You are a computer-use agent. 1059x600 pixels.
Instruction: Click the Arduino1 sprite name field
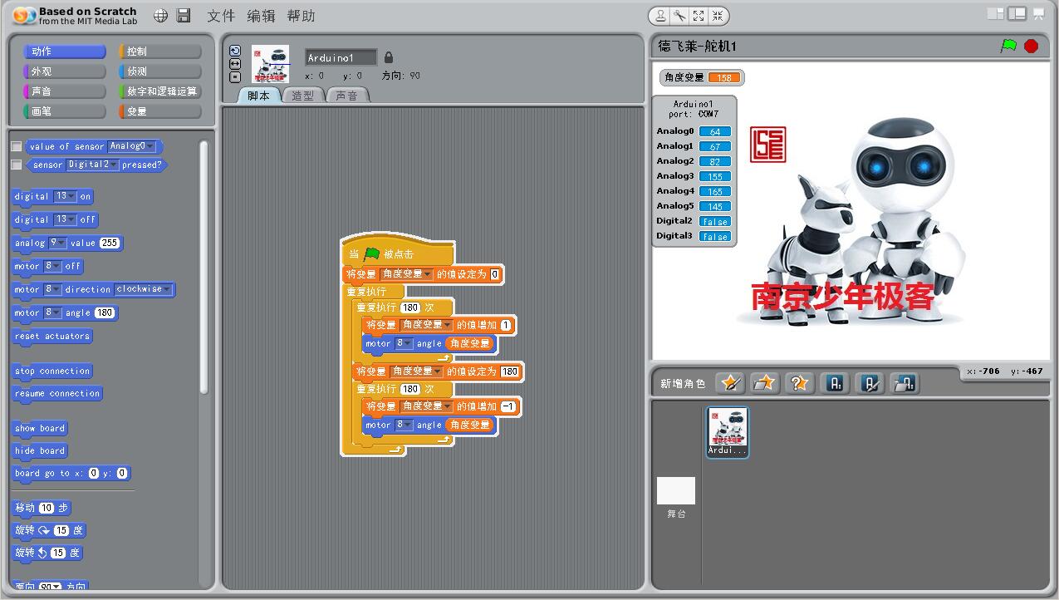click(x=341, y=57)
